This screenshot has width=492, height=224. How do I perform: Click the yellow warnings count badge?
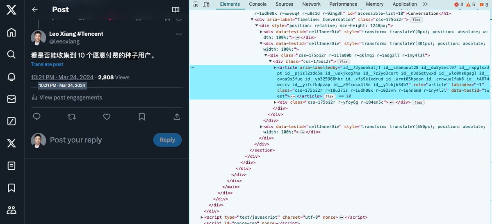point(470,5)
